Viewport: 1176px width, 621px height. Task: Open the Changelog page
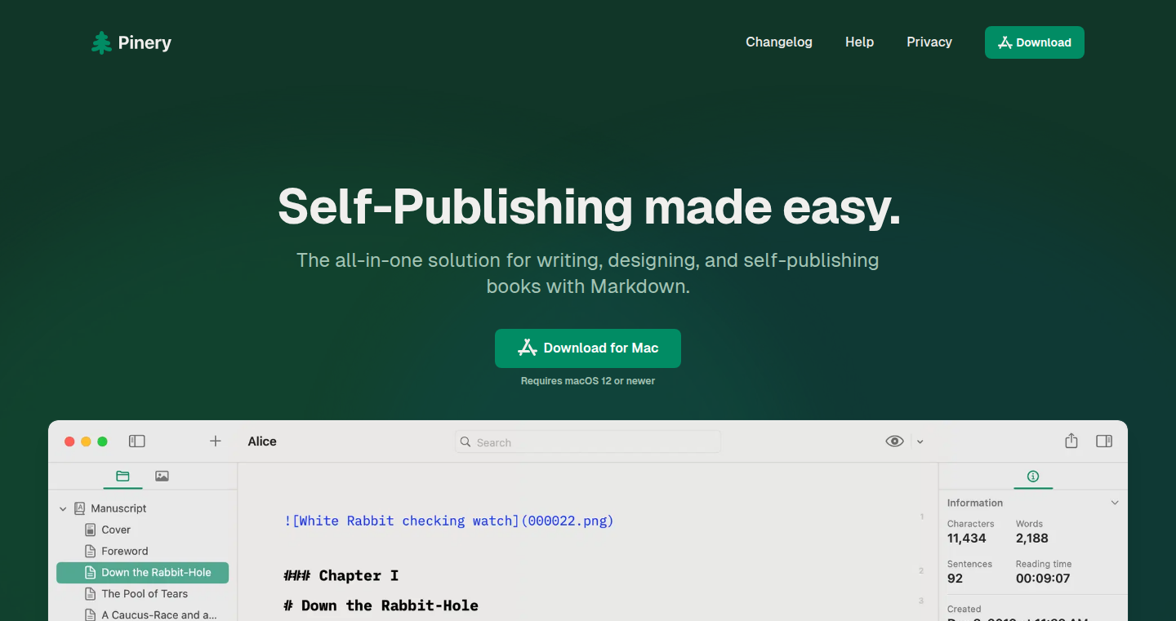point(779,42)
